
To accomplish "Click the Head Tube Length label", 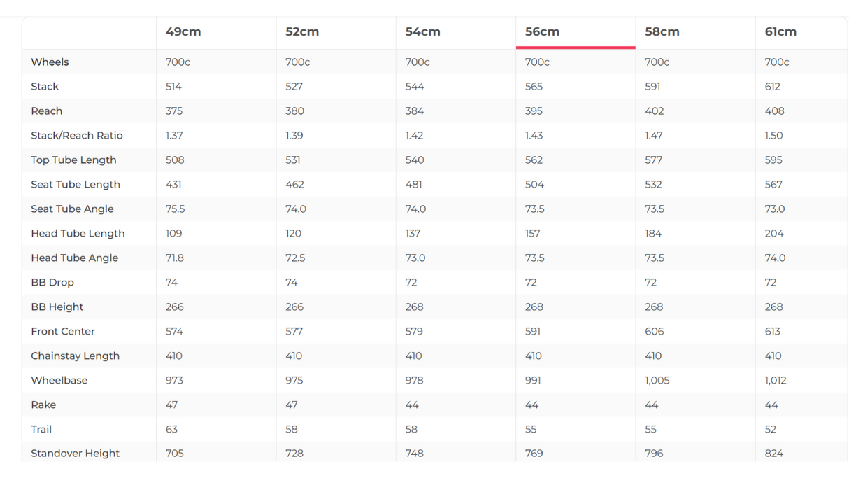I will (78, 234).
